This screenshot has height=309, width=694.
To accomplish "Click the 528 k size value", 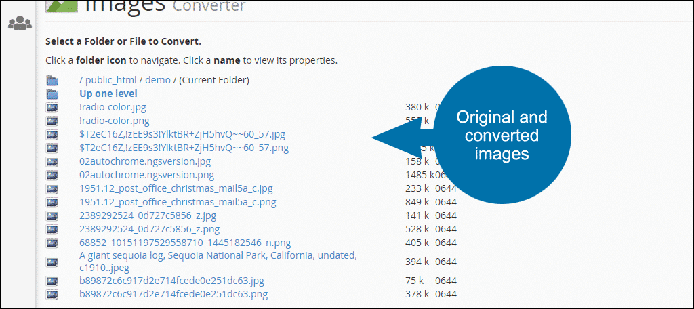I will point(417,229).
